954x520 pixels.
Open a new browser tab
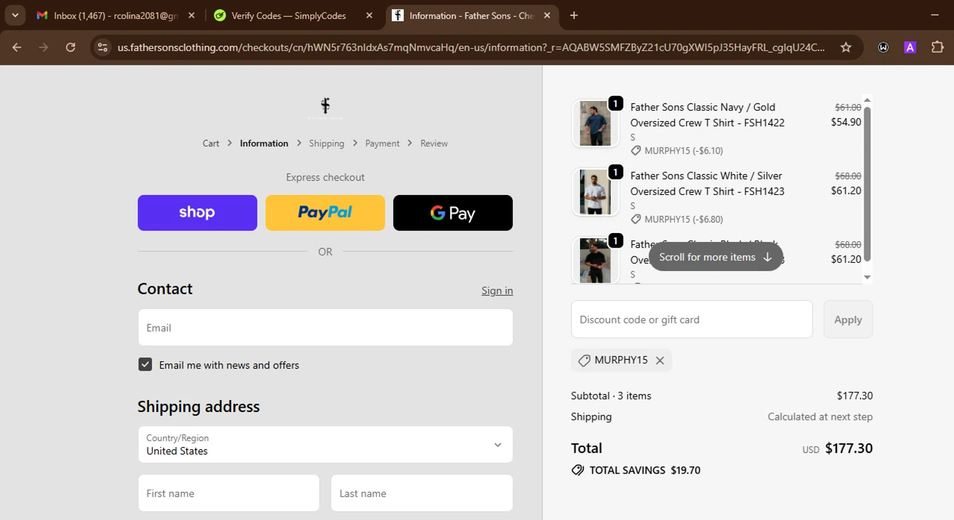(x=574, y=15)
